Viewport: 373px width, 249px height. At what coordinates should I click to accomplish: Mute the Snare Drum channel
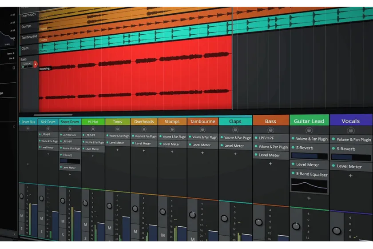coord(63,221)
